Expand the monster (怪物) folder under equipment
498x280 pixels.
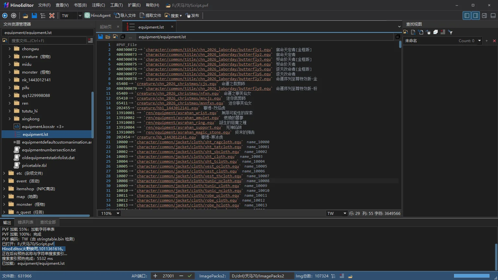pyautogui.click(x=10, y=72)
